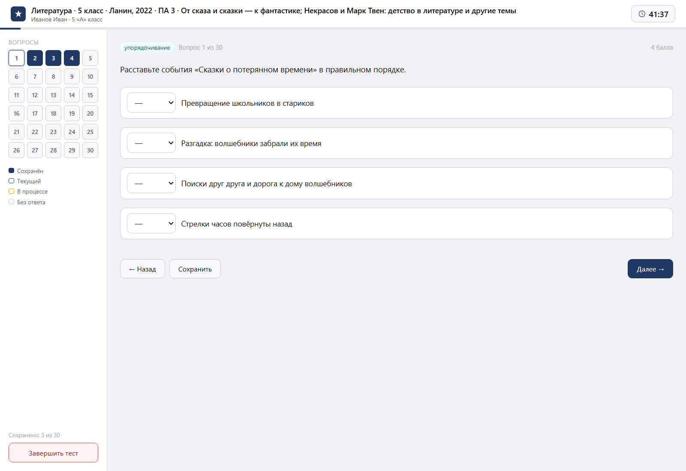This screenshot has width=686, height=471.
Task: Open question 19 in the navigator
Action: [x=72, y=113]
